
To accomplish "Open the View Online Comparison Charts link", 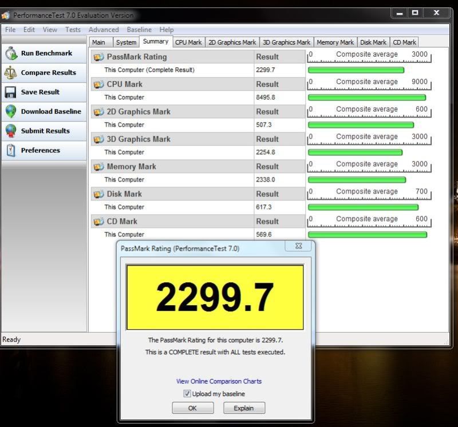I will [219, 381].
